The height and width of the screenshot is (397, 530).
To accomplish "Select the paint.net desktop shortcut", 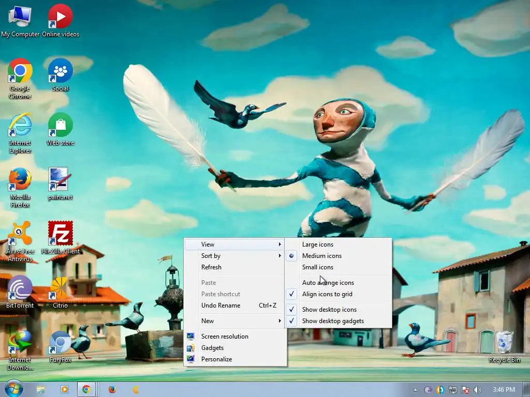I will [x=61, y=184].
